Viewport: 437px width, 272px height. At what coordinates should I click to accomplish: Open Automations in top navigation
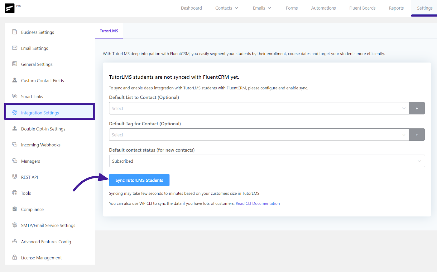pyautogui.click(x=324, y=8)
